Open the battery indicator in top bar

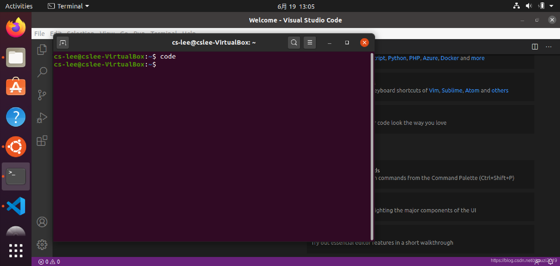coord(542,6)
